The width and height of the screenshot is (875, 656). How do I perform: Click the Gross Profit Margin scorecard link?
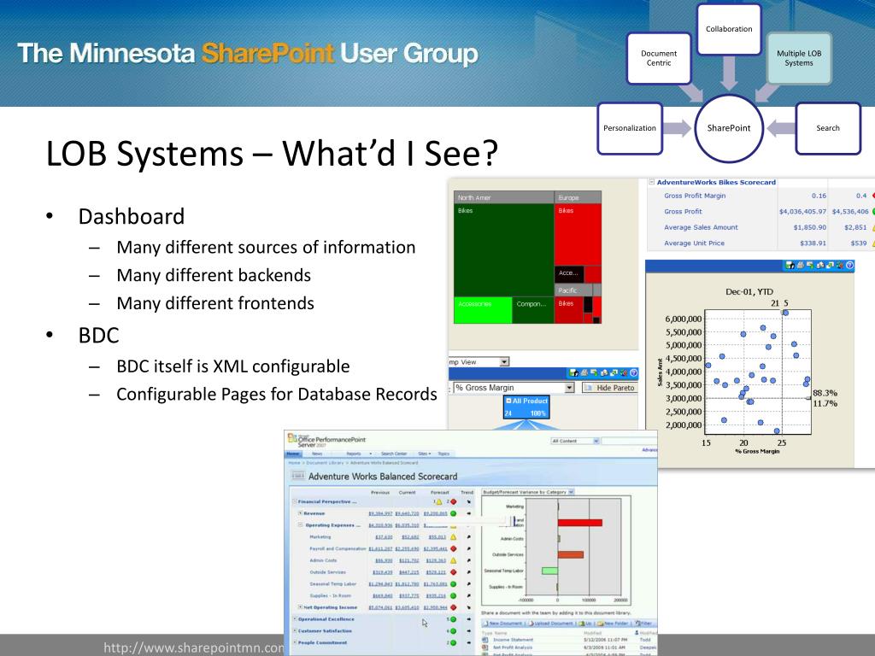pyautogui.click(x=695, y=196)
